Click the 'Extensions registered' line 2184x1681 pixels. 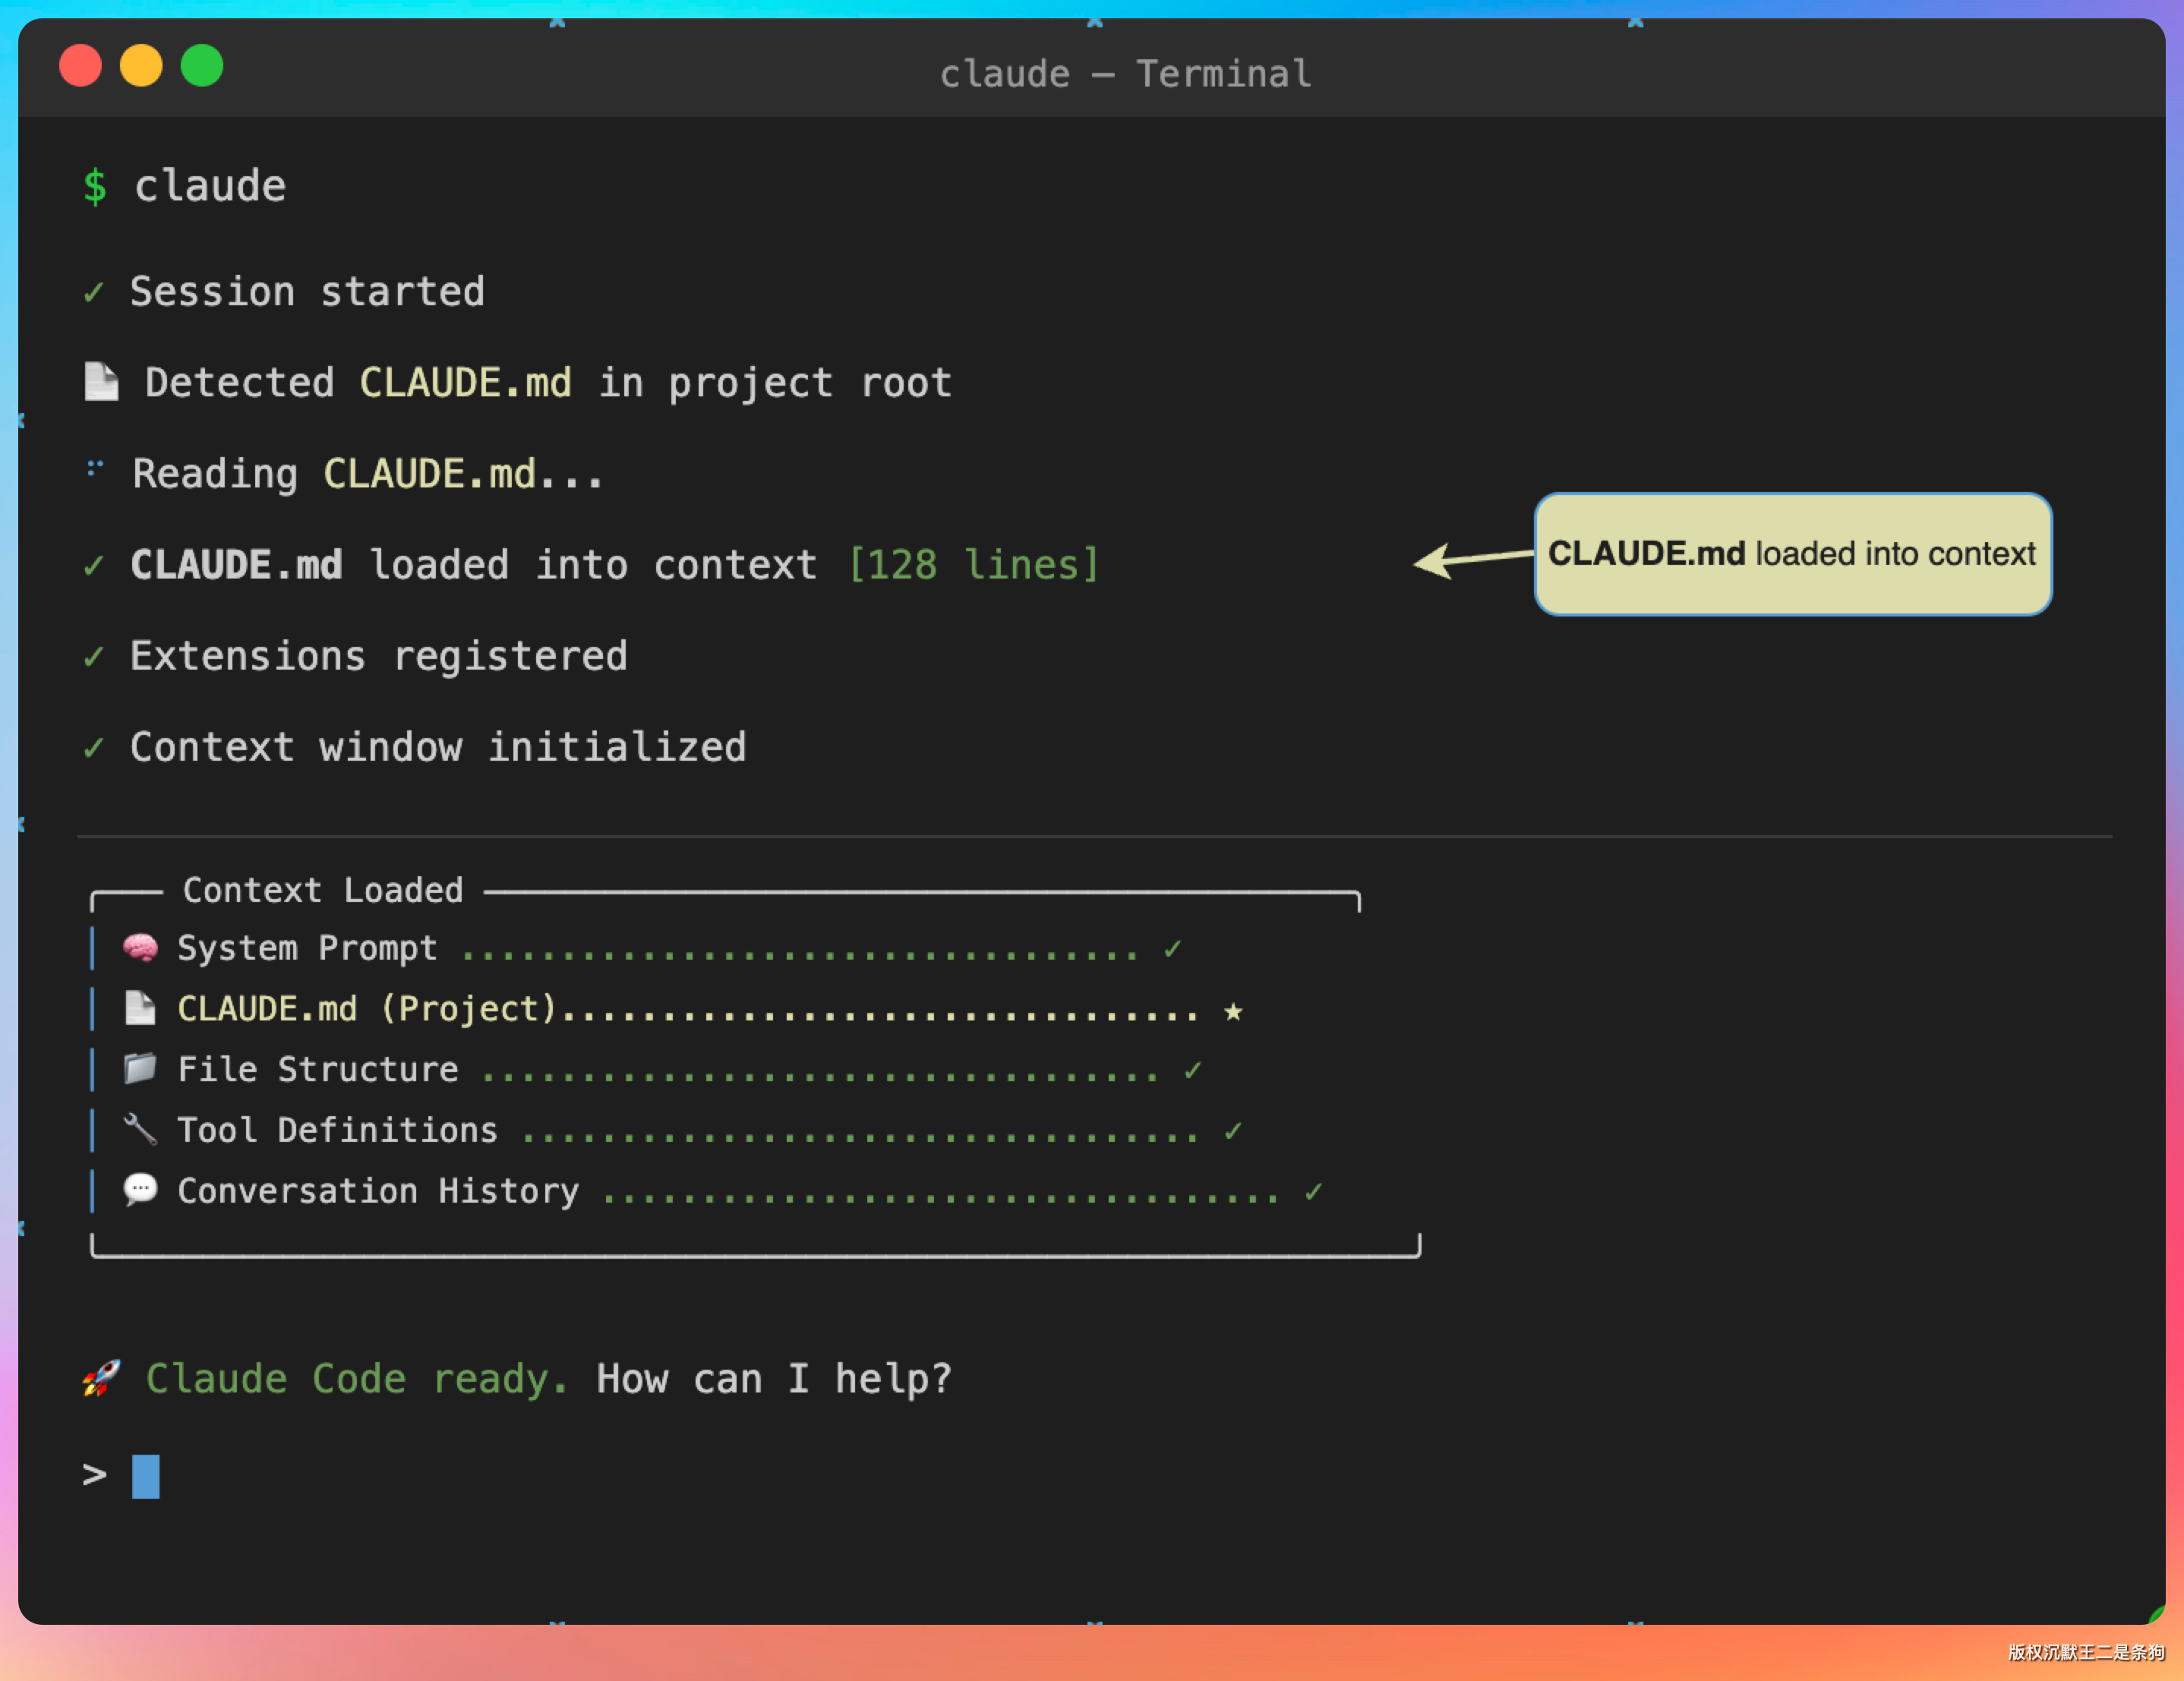point(379,656)
